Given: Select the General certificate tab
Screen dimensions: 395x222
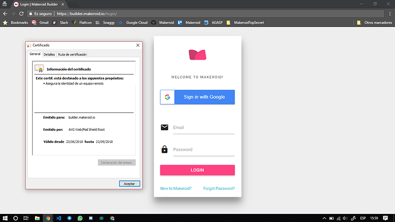Looking at the screenshot, I should pyautogui.click(x=35, y=54).
